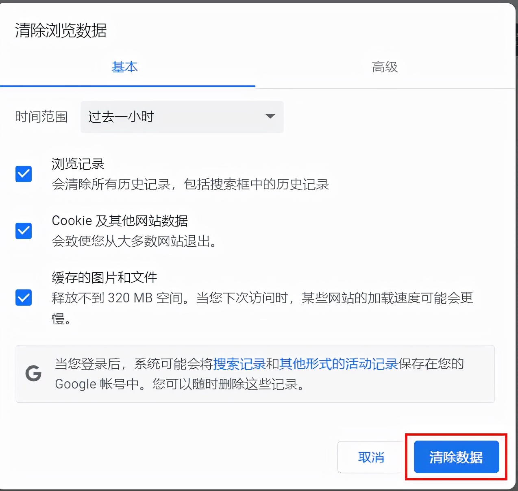This screenshot has width=518, height=491.
Task: Switch to the 高级 (Advanced) tab
Action: coord(384,67)
